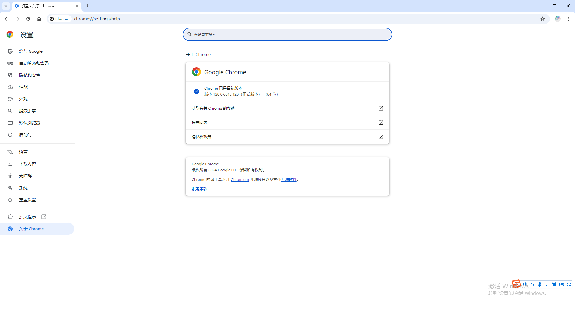This screenshot has width=575, height=311.
Task: Select the 设置 - 关于 Chrome tab
Action: [x=46, y=6]
